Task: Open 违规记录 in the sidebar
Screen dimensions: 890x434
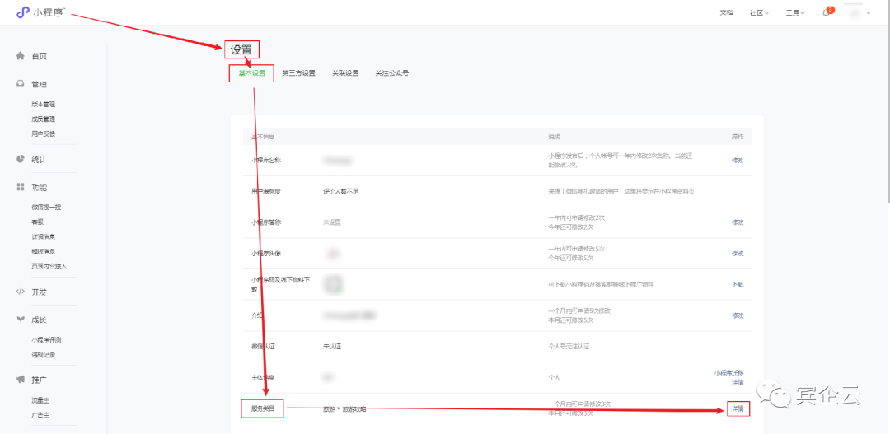Action: (43, 355)
